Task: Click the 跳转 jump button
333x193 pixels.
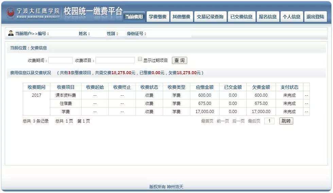Action: [286, 121]
